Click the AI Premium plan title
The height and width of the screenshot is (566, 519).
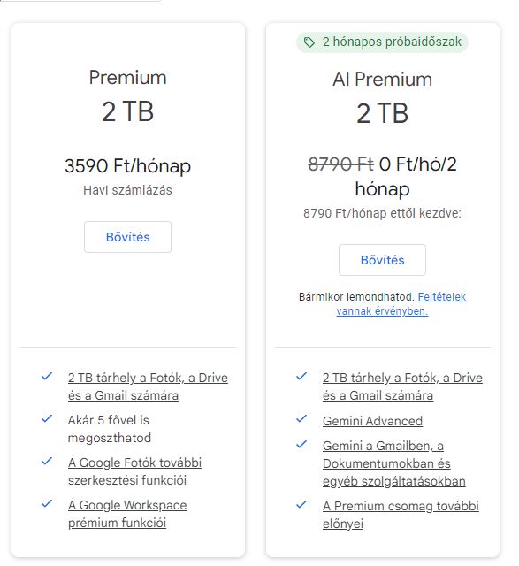(382, 79)
